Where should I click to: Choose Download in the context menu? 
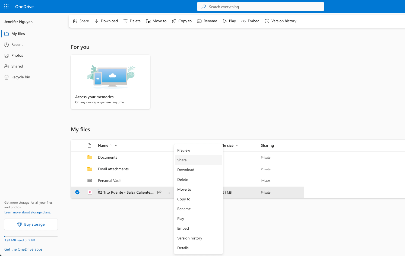point(198,170)
